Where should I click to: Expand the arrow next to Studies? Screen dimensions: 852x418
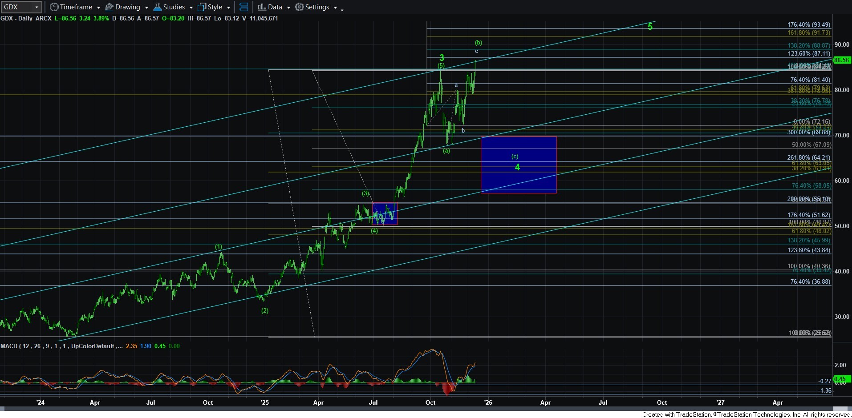tap(191, 8)
